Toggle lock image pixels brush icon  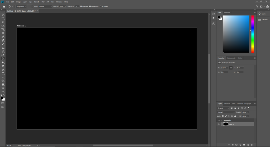click(226, 116)
